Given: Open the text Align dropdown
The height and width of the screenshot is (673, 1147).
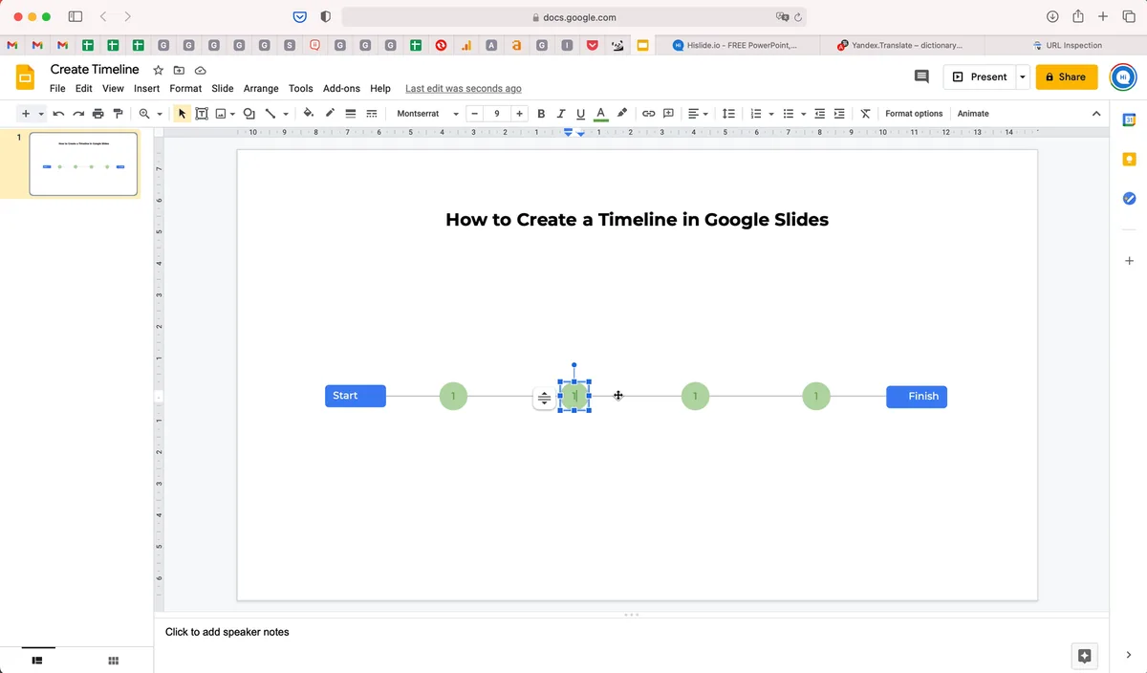Looking at the screenshot, I should (698, 114).
